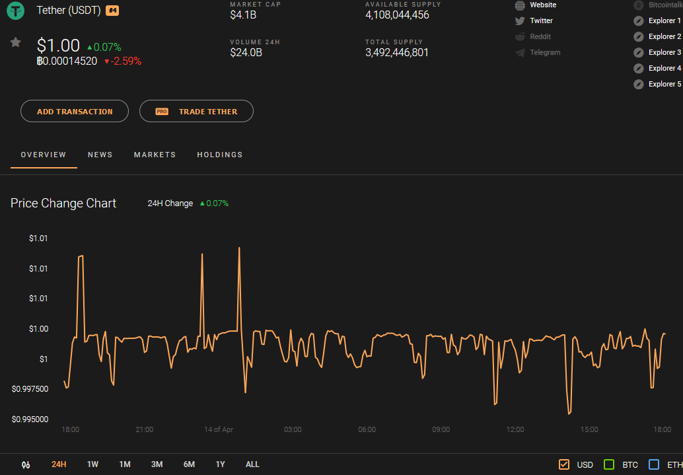The width and height of the screenshot is (683, 475).
Task: Select the 3M chart range
Action: (x=157, y=464)
